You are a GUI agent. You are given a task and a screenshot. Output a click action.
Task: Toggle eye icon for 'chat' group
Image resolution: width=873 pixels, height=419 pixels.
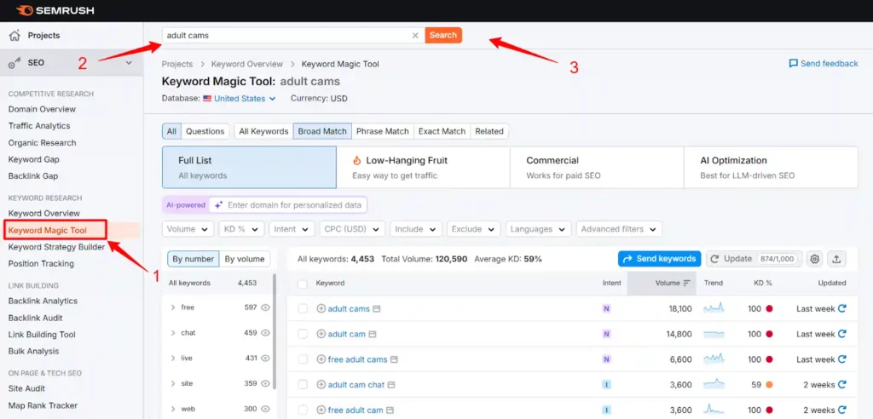tap(266, 333)
